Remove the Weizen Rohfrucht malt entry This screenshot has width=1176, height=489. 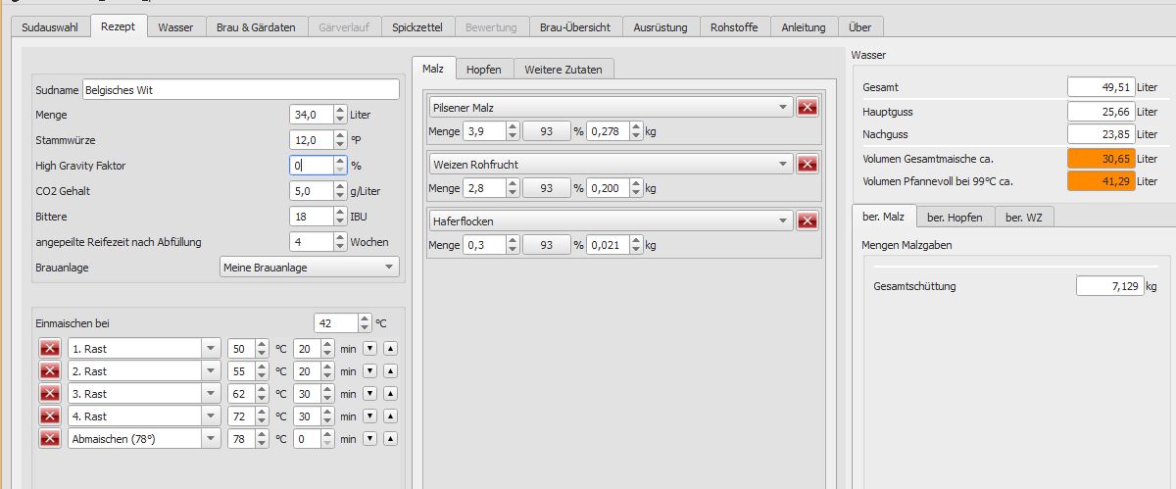[x=808, y=165]
